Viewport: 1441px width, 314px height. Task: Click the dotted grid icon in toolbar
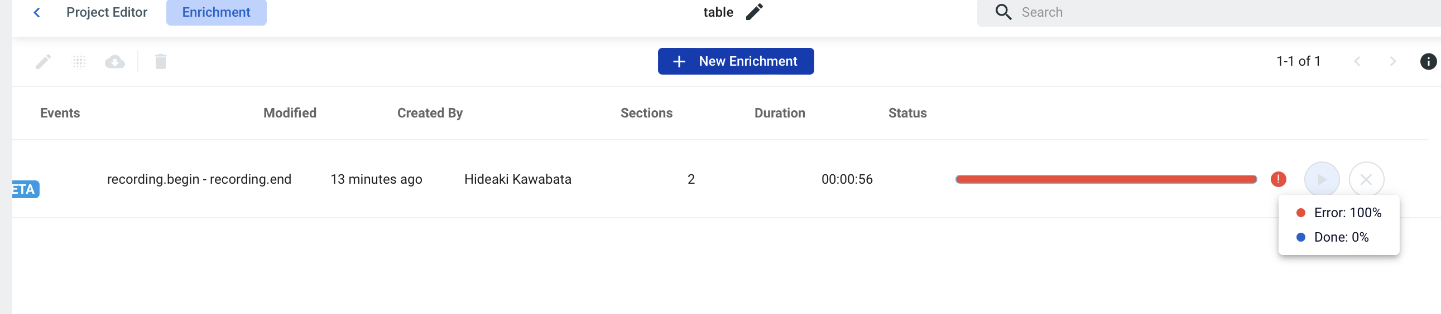[79, 61]
